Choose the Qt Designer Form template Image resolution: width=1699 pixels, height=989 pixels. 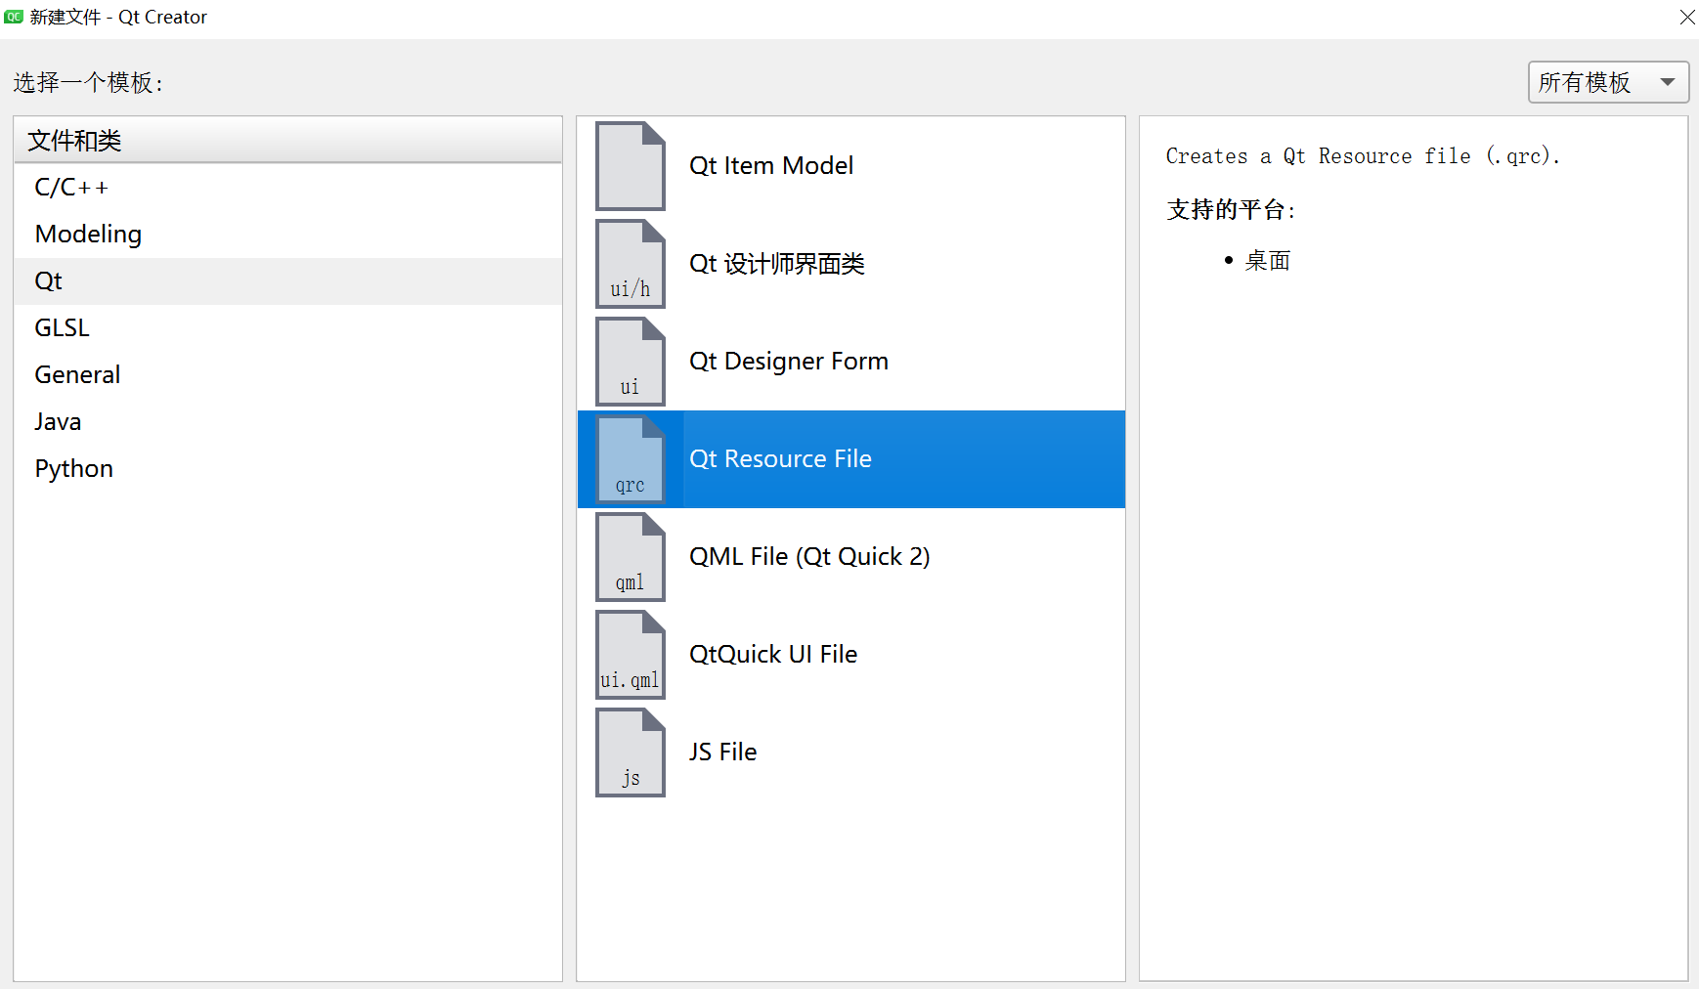851,362
